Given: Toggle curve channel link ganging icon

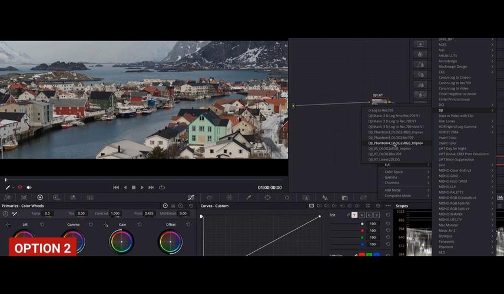Looking at the screenshot, I should click(348, 215).
